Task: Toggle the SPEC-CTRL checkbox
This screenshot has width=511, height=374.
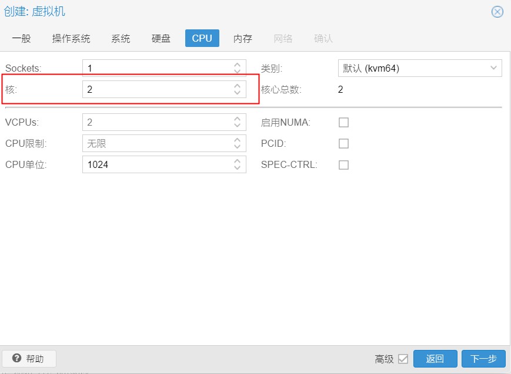Action: (x=343, y=165)
